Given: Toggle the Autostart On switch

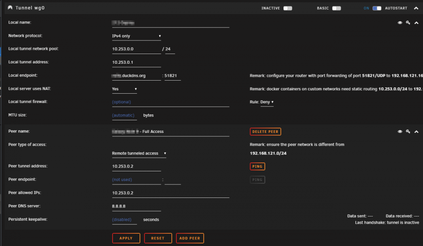Looking at the screenshot, I should (376, 8).
